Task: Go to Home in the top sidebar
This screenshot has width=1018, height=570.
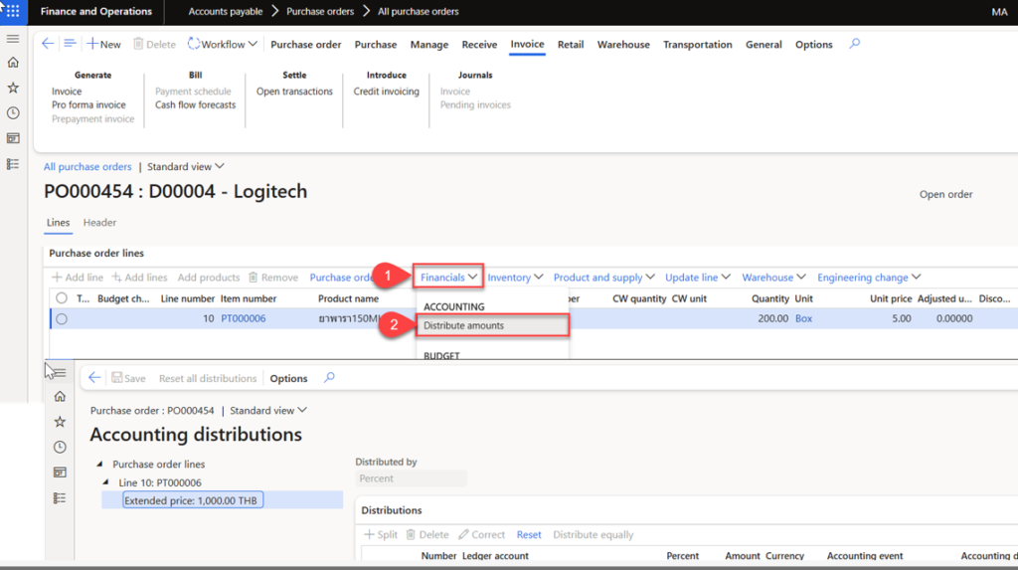Action: (13, 63)
